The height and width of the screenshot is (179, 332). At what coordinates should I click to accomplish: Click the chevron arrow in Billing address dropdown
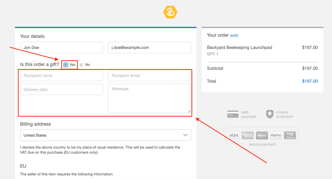tap(185, 135)
